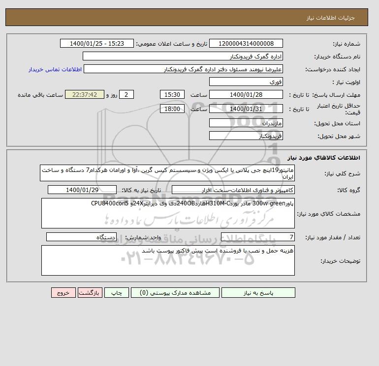Click the unit field دستگاه
The width and height of the screenshot is (379, 366).
click(x=81, y=237)
